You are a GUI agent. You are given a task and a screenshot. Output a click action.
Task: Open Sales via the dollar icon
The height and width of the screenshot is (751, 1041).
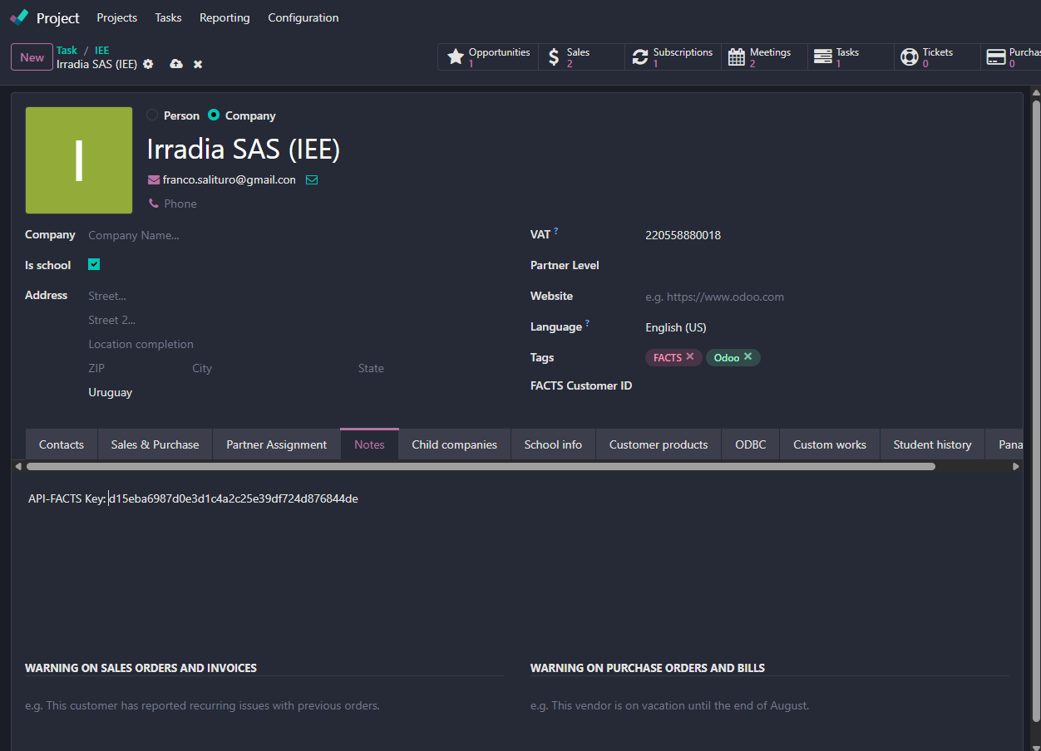click(x=554, y=56)
